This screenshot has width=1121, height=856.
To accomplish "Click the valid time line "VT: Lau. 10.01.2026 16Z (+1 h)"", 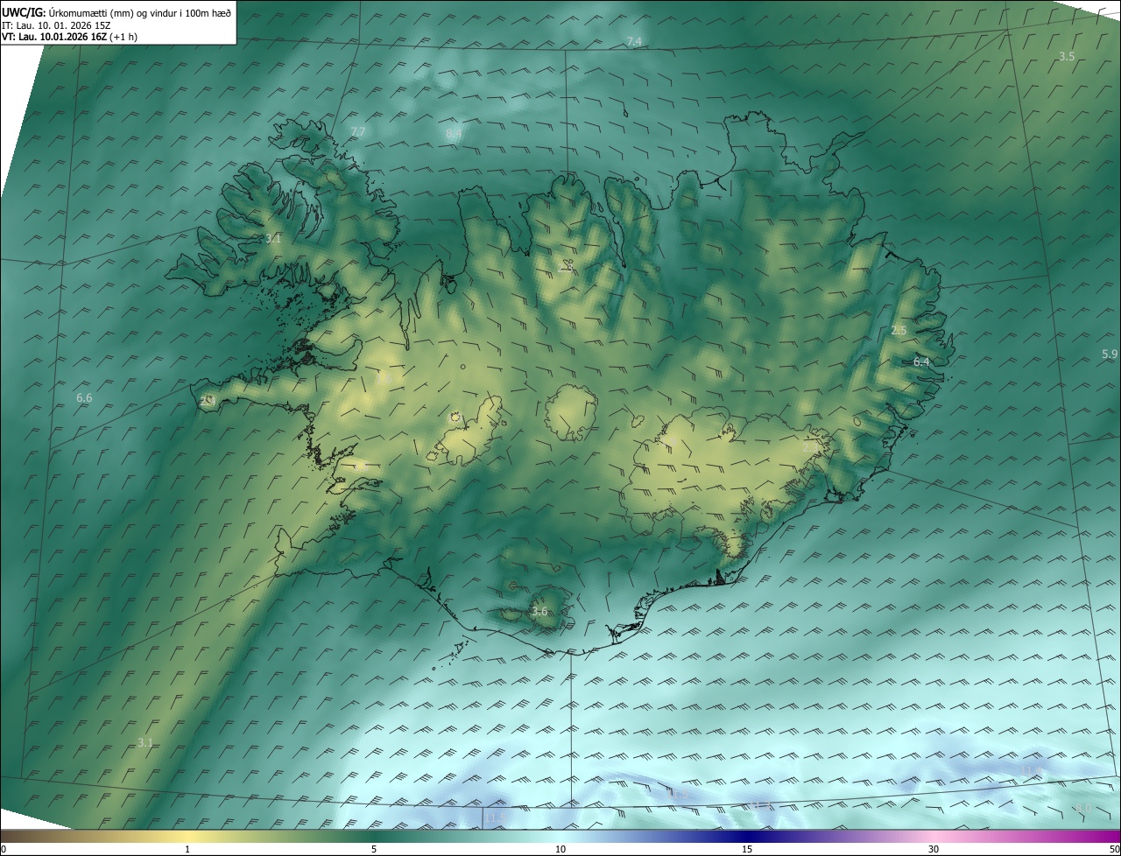I will click(69, 37).
